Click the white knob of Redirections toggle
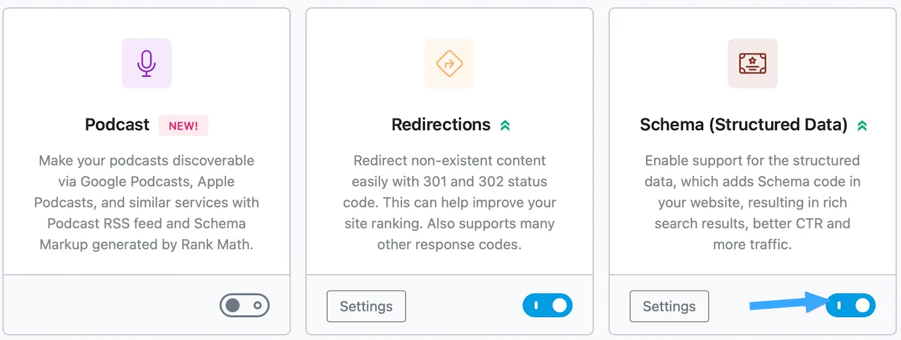Viewport: 901px width, 340px height. click(x=560, y=306)
